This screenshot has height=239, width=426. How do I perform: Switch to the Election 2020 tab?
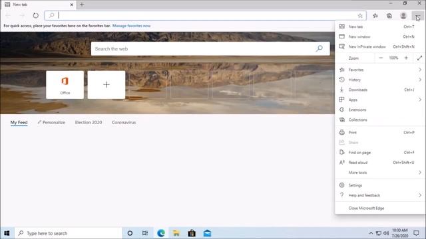(89, 122)
